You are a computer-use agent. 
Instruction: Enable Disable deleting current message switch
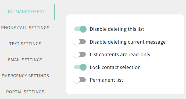tap(80, 42)
